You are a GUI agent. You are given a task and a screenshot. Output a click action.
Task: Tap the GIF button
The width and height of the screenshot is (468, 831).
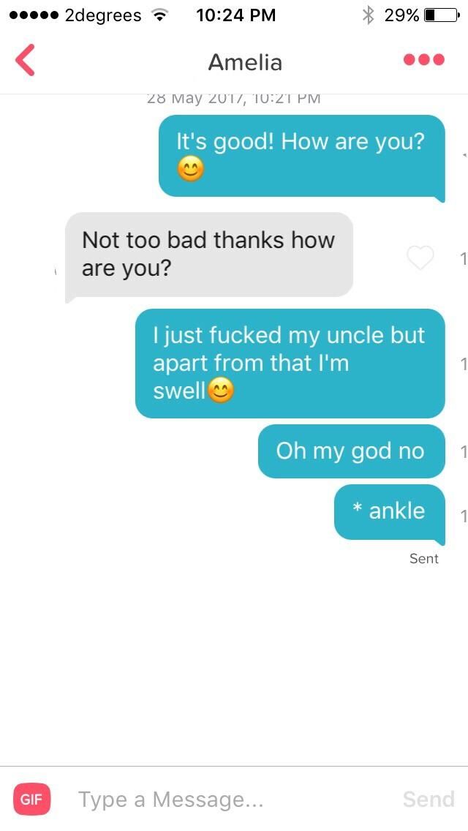click(31, 799)
